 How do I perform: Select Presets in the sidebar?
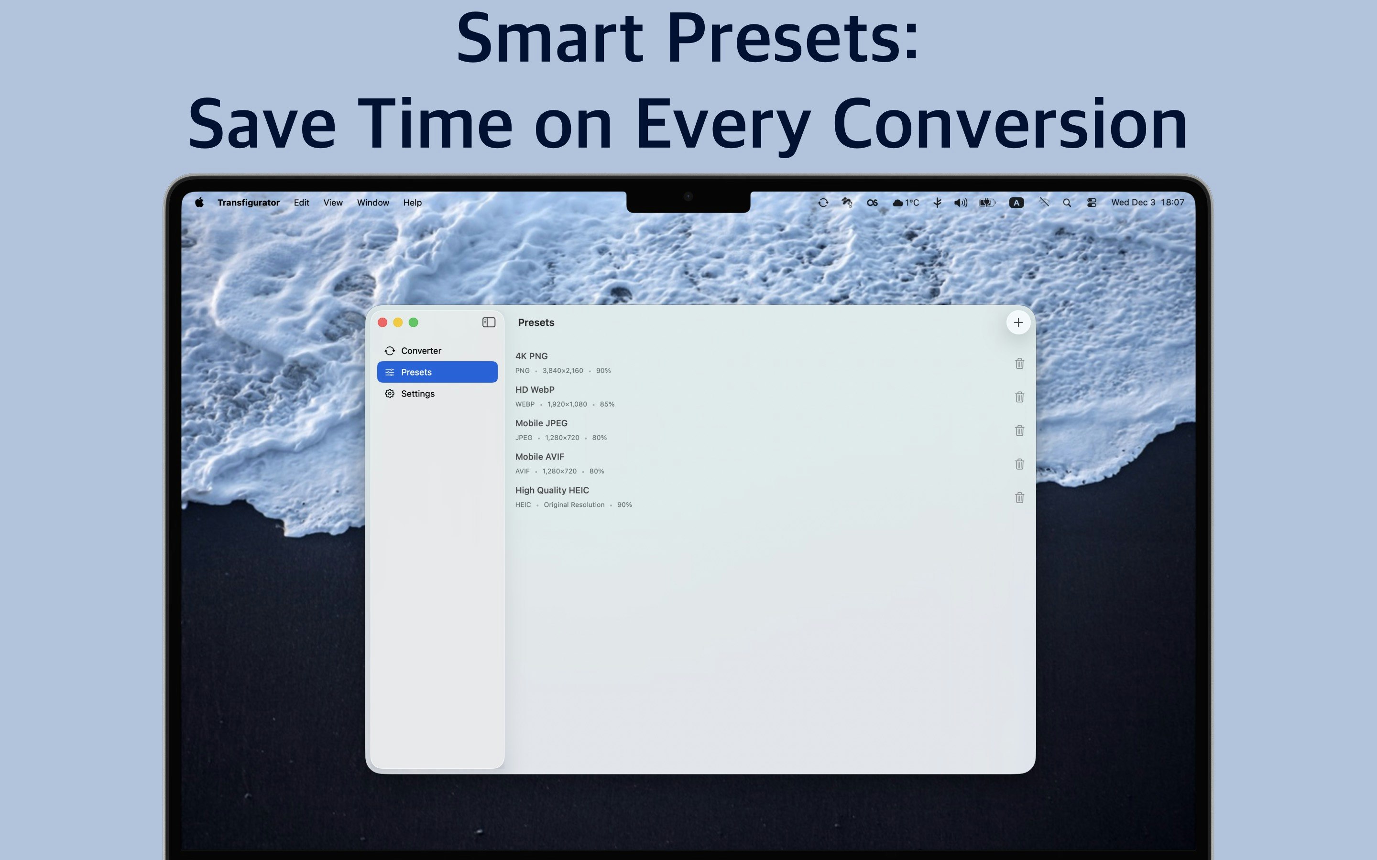point(437,372)
